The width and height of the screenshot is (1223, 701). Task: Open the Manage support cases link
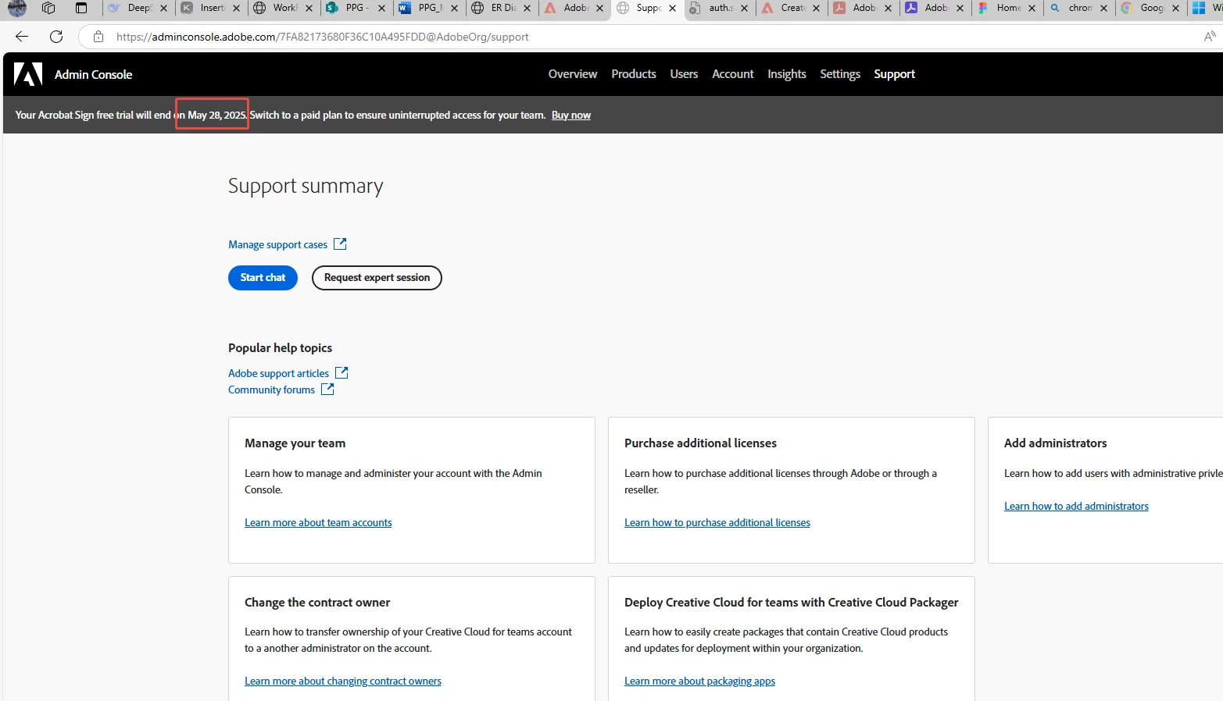(277, 244)
